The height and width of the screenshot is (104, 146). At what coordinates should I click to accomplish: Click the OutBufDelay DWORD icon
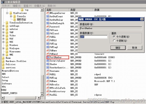(x=48, y=20)
